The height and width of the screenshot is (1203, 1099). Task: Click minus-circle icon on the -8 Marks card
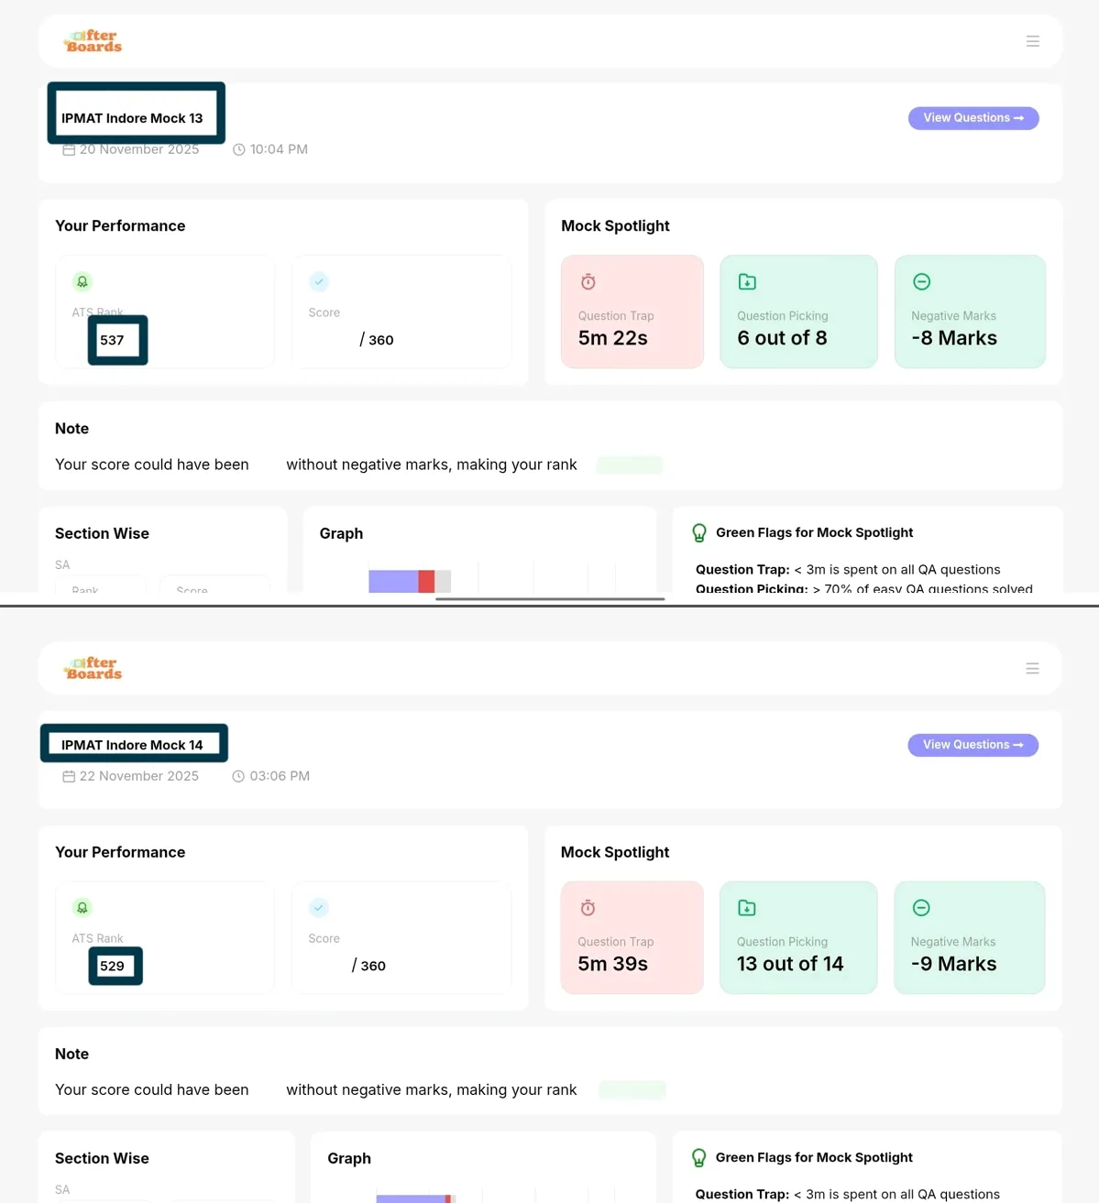[922, 282]
